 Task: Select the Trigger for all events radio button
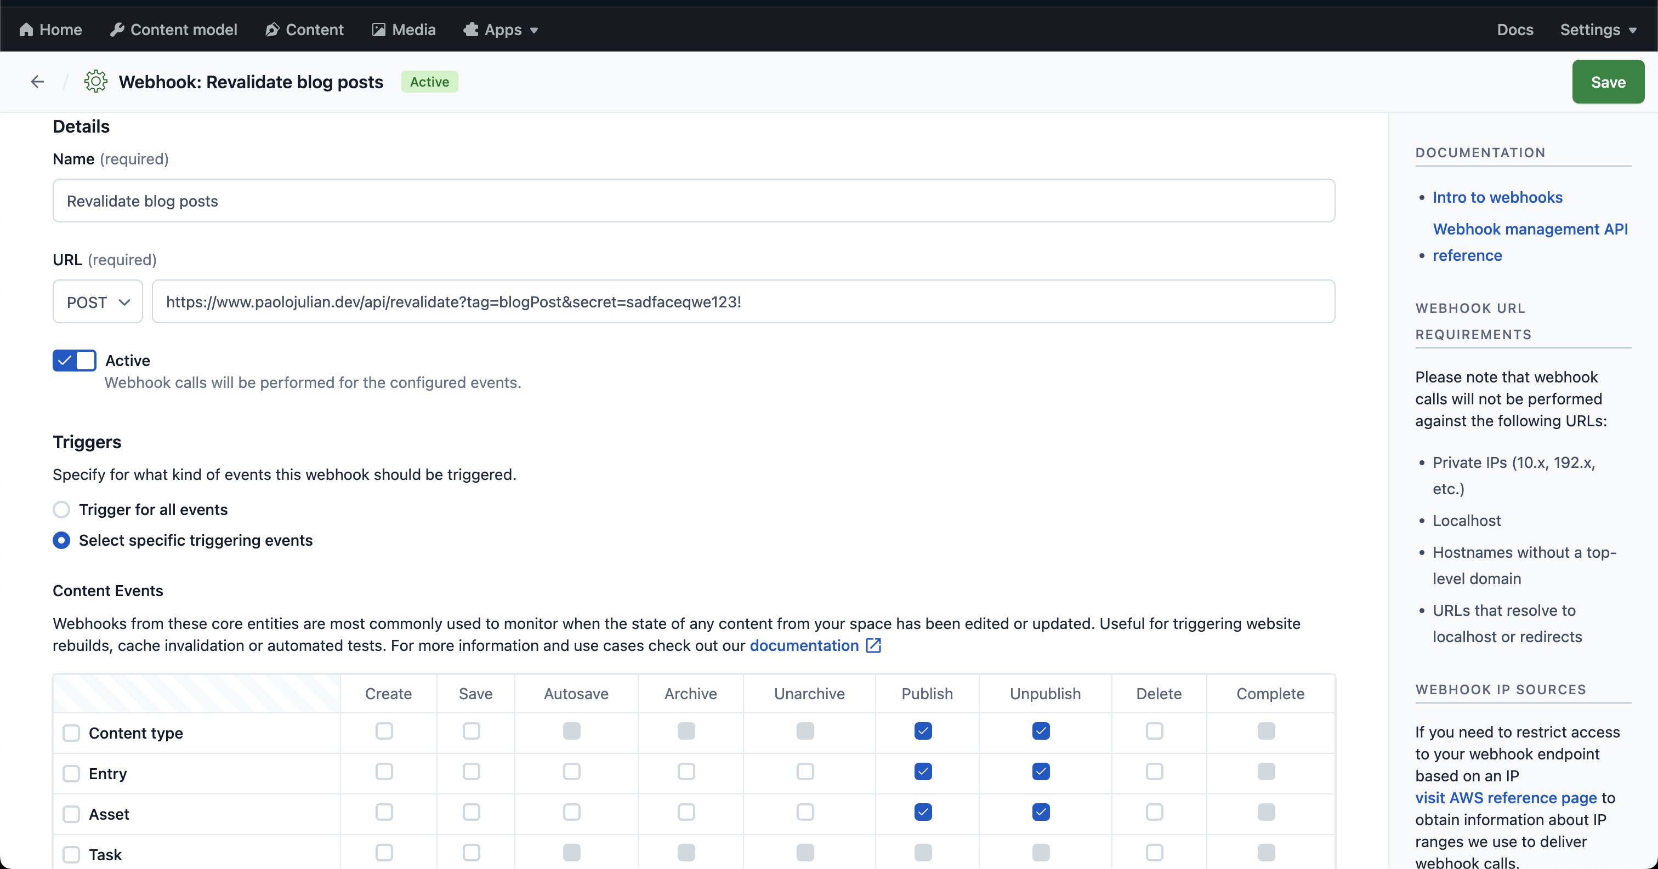tap(61, 510)
